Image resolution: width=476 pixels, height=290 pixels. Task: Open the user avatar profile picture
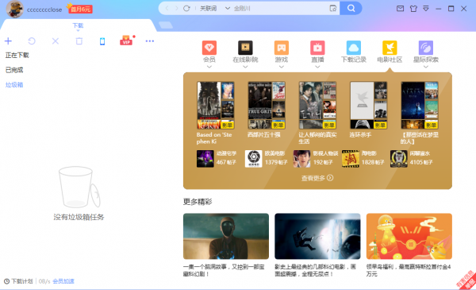[x=14, y=9]
